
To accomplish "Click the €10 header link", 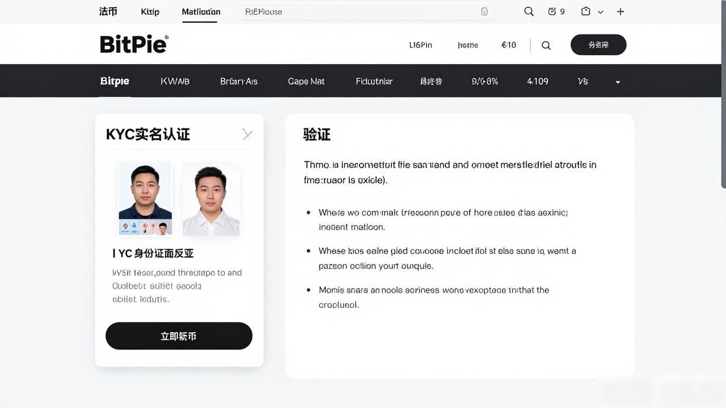I will pos(509,45).
